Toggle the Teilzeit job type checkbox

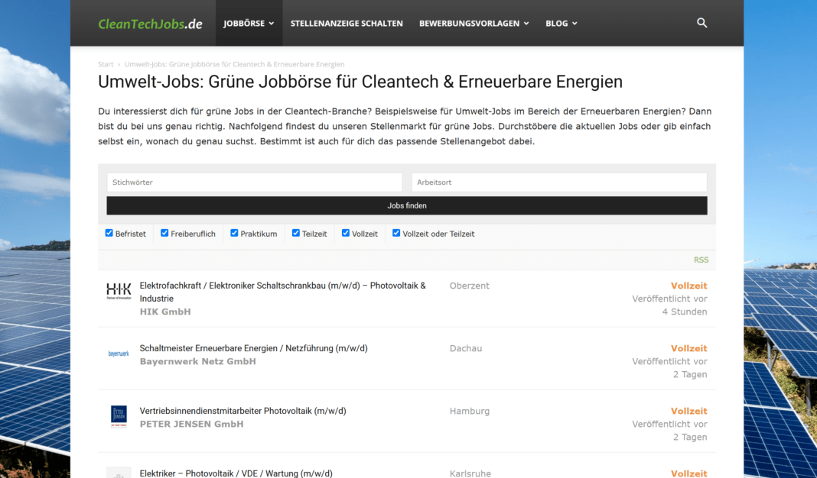(295, 233)
